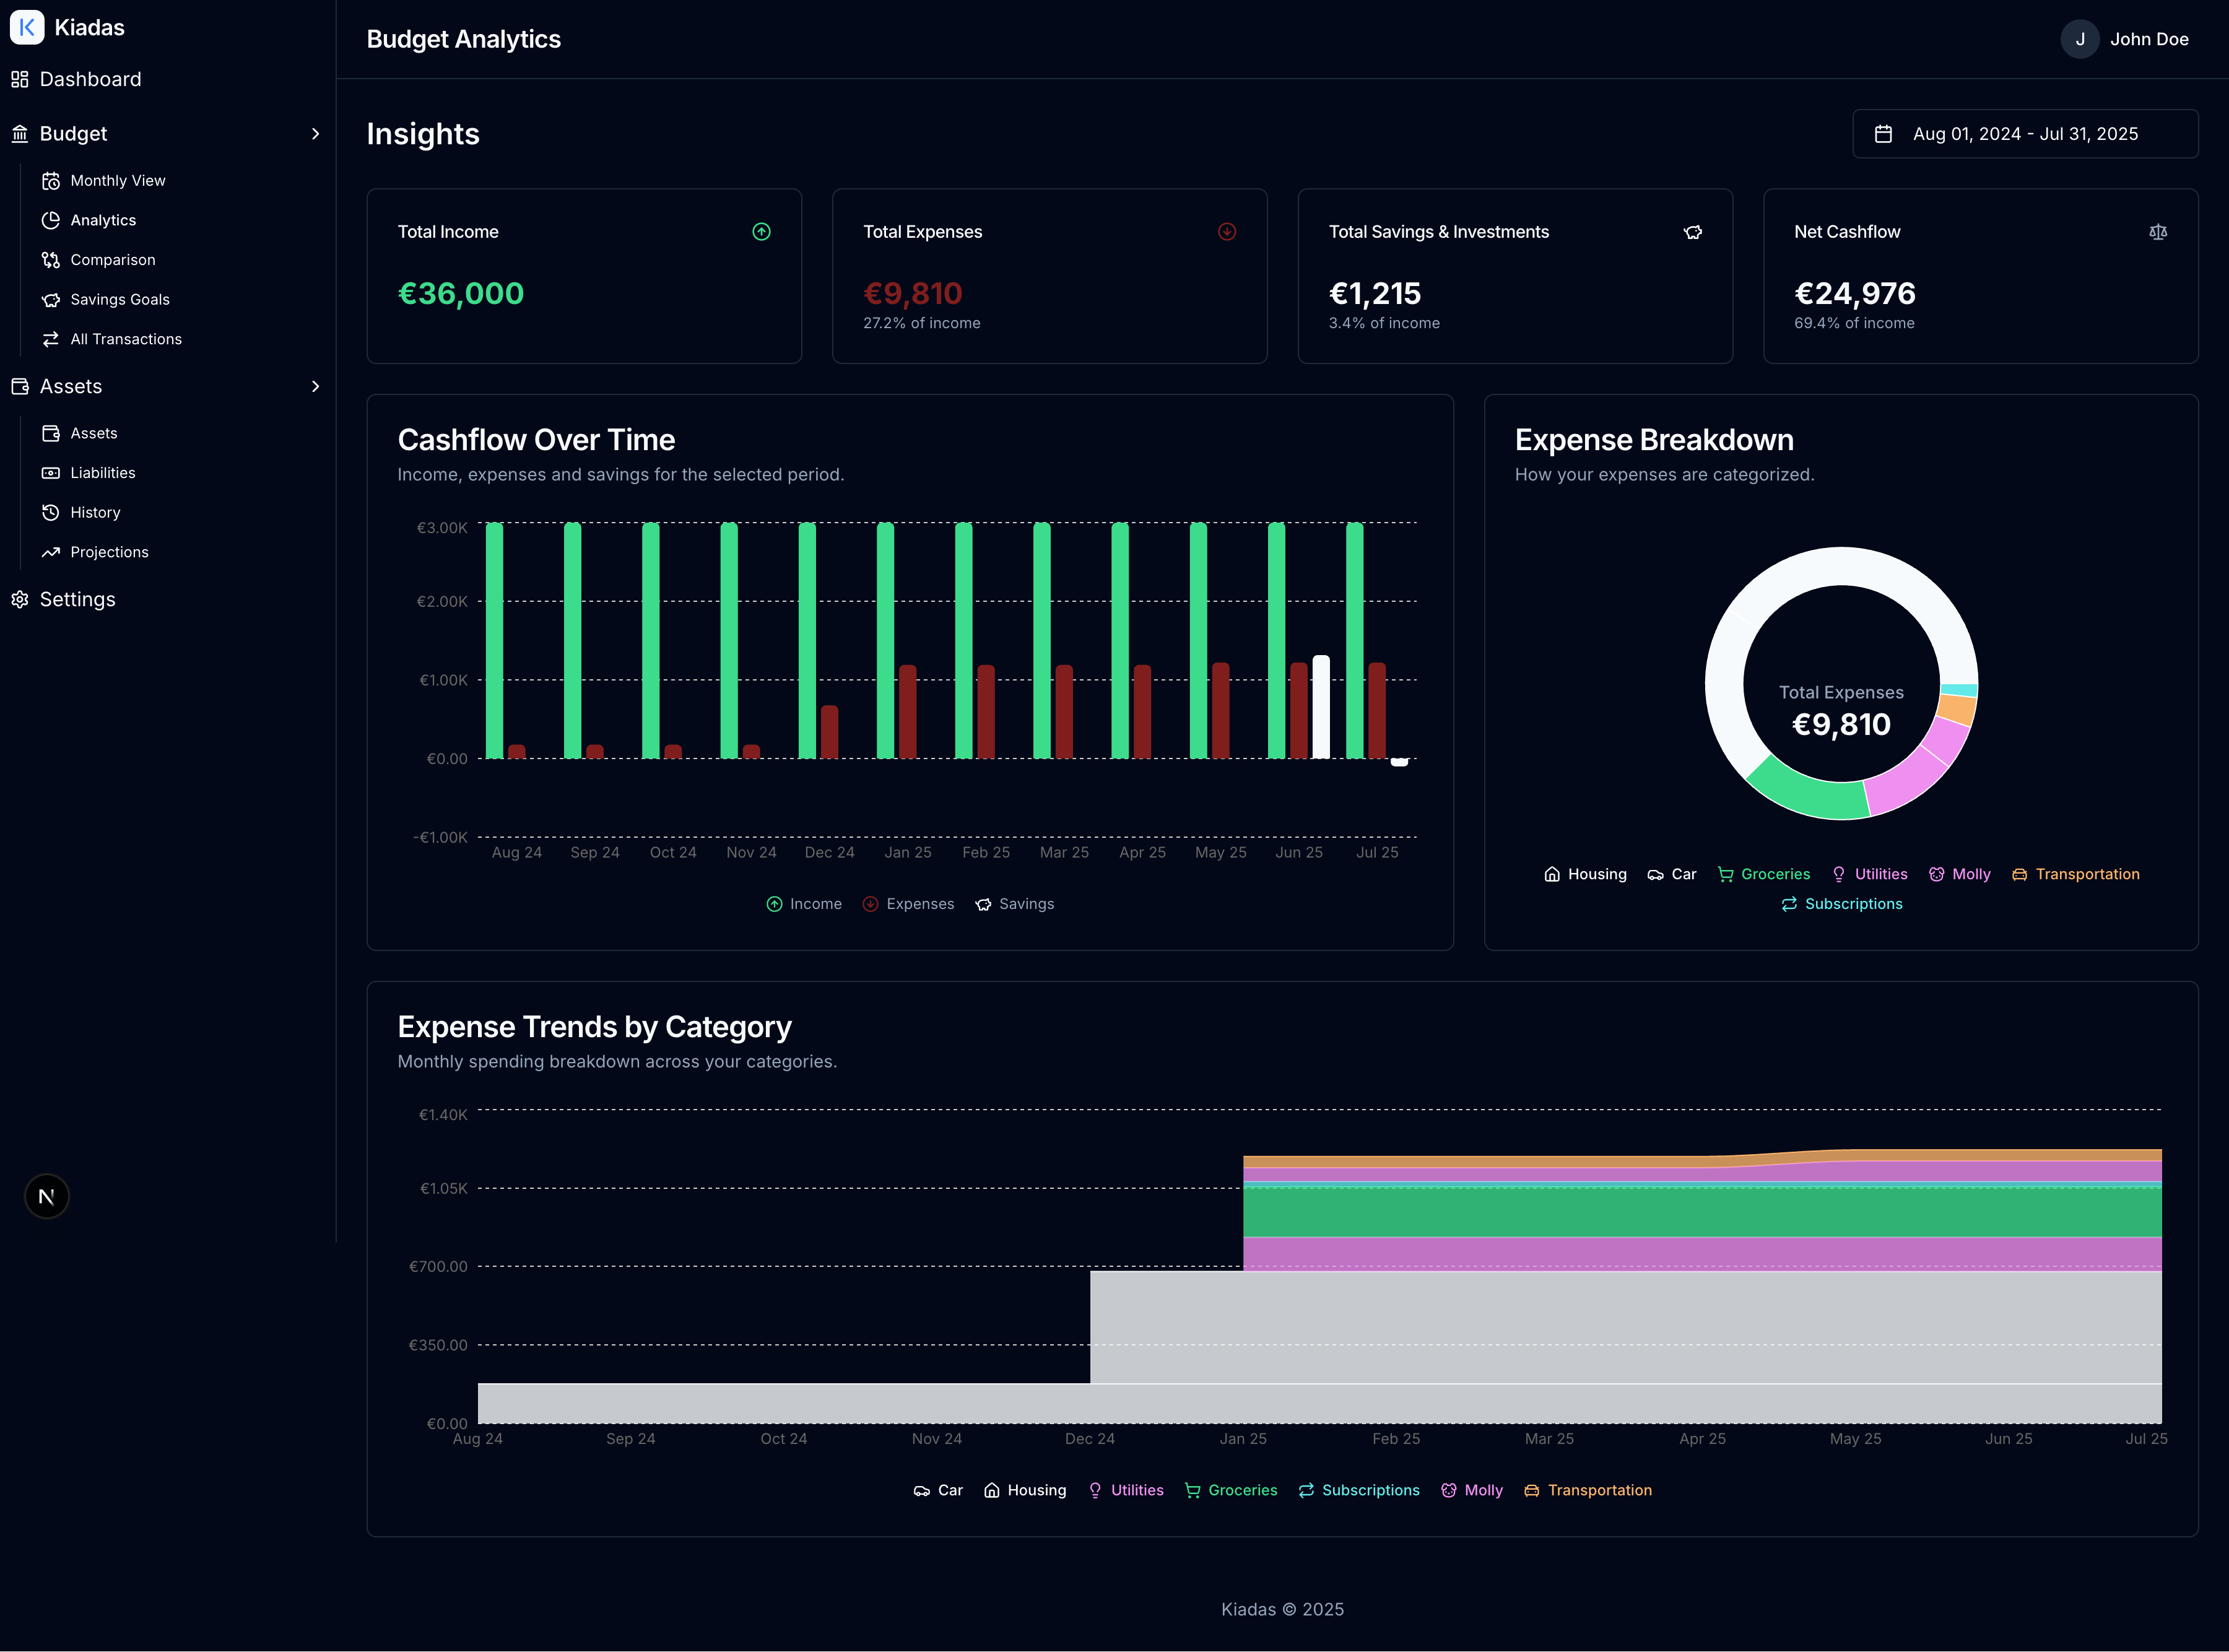Expand the Assets section chevron
2229x1652 pixels.
(x=316, y=386)
